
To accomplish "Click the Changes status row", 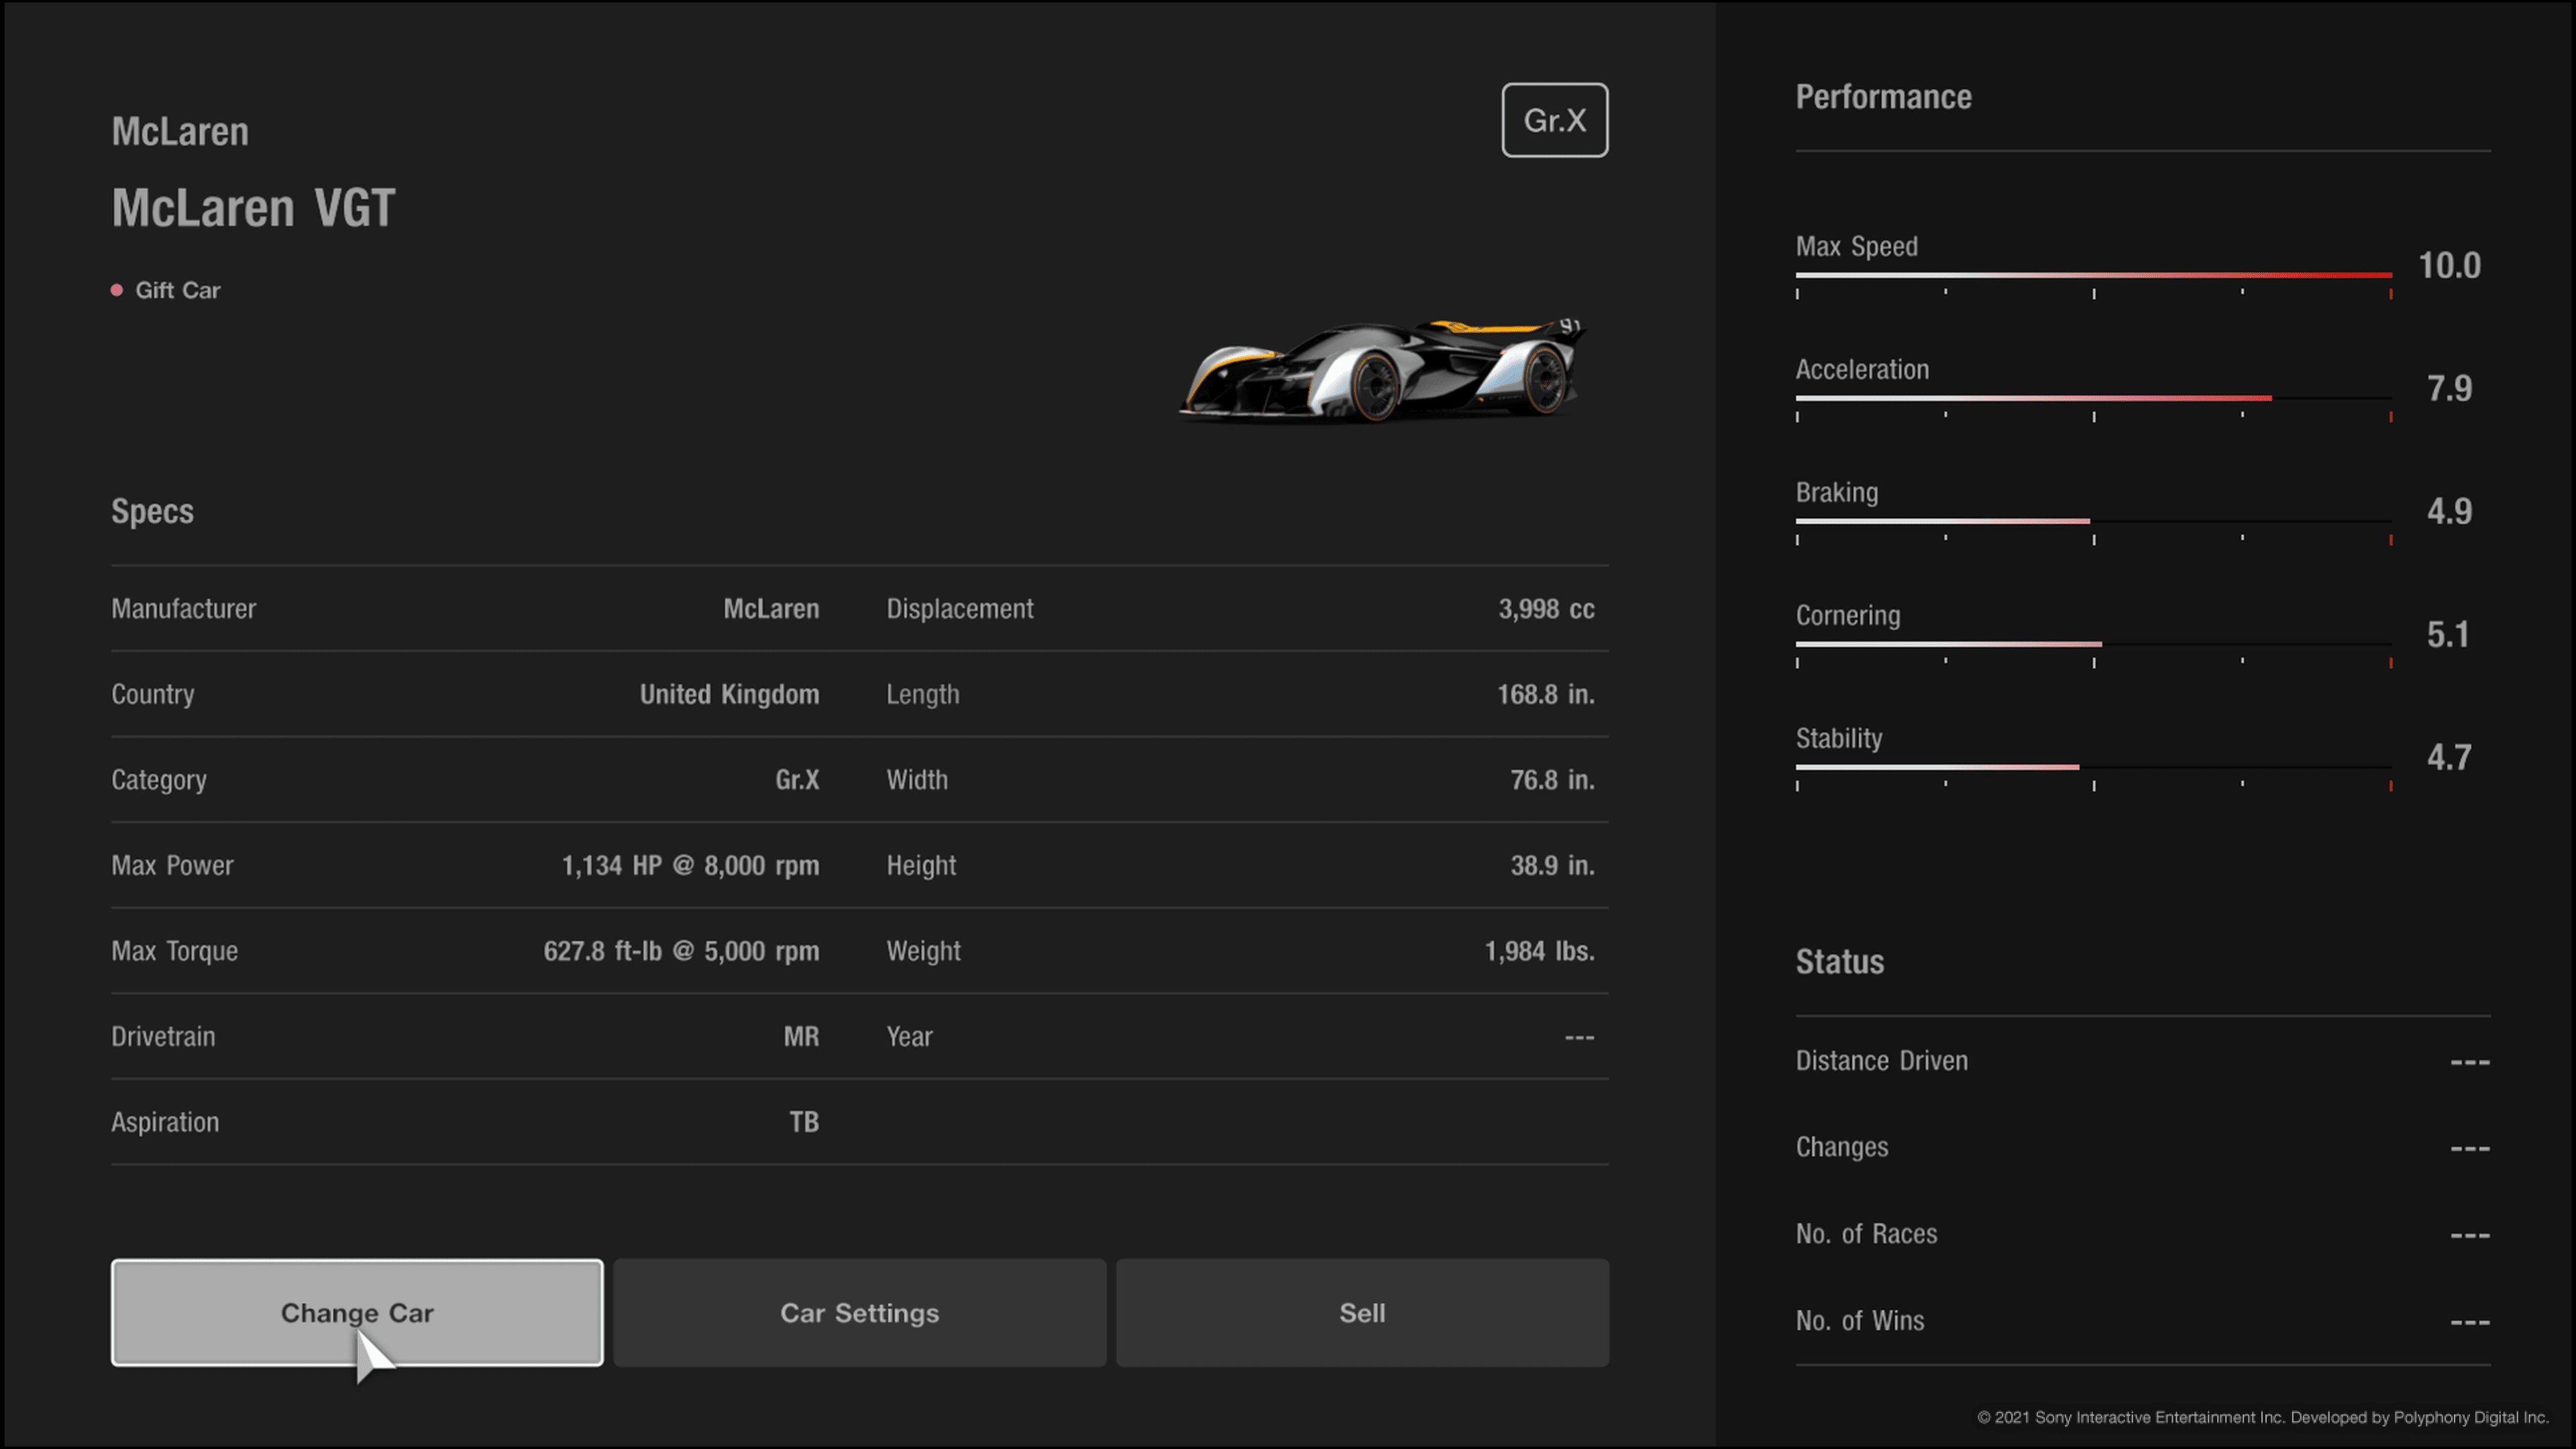I will [2143, 1147].
